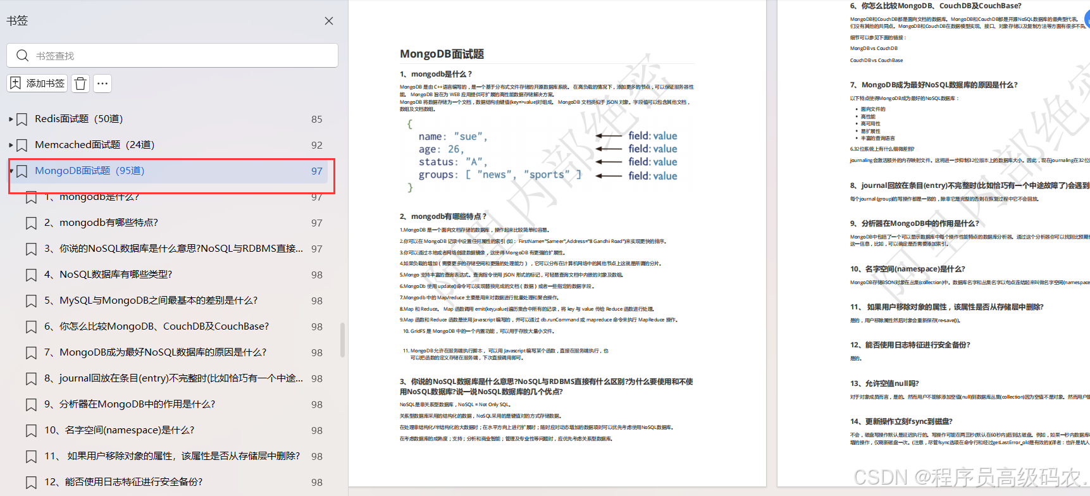The image size is (1090, 496).
Task: Open bookmark 12、能否使用日志特征进行安全备份?
Action: 123,482
